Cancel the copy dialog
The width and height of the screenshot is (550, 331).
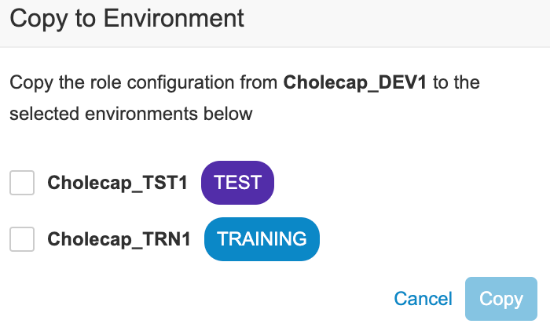point(423,299)
